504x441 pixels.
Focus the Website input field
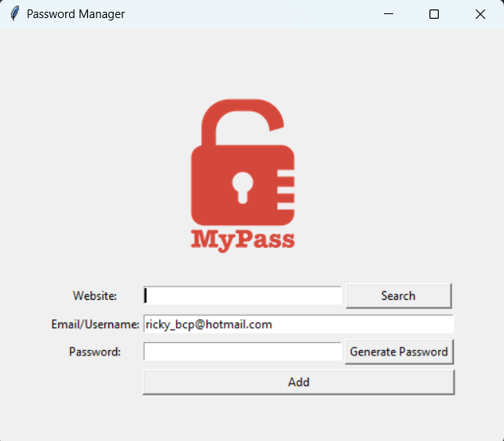coord(243,296)
